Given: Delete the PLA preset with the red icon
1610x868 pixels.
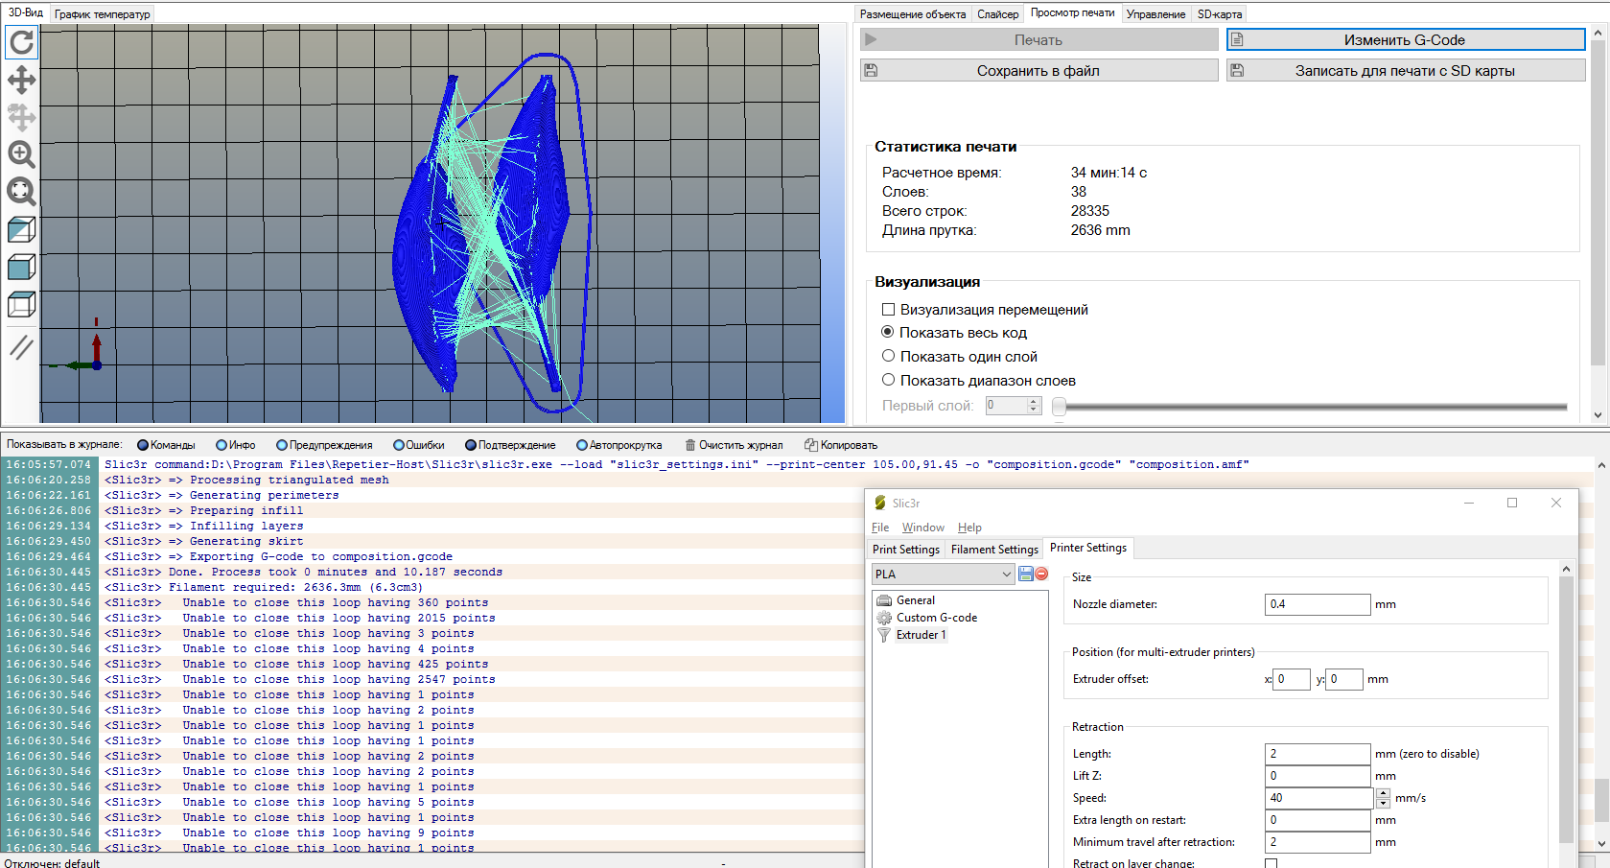Looking at the screenshot, I should pos(1041,574).
